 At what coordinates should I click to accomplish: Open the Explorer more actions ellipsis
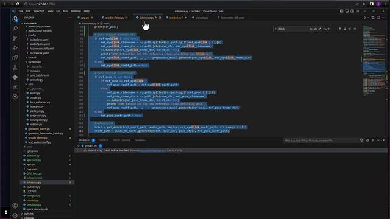pos(69,18)
